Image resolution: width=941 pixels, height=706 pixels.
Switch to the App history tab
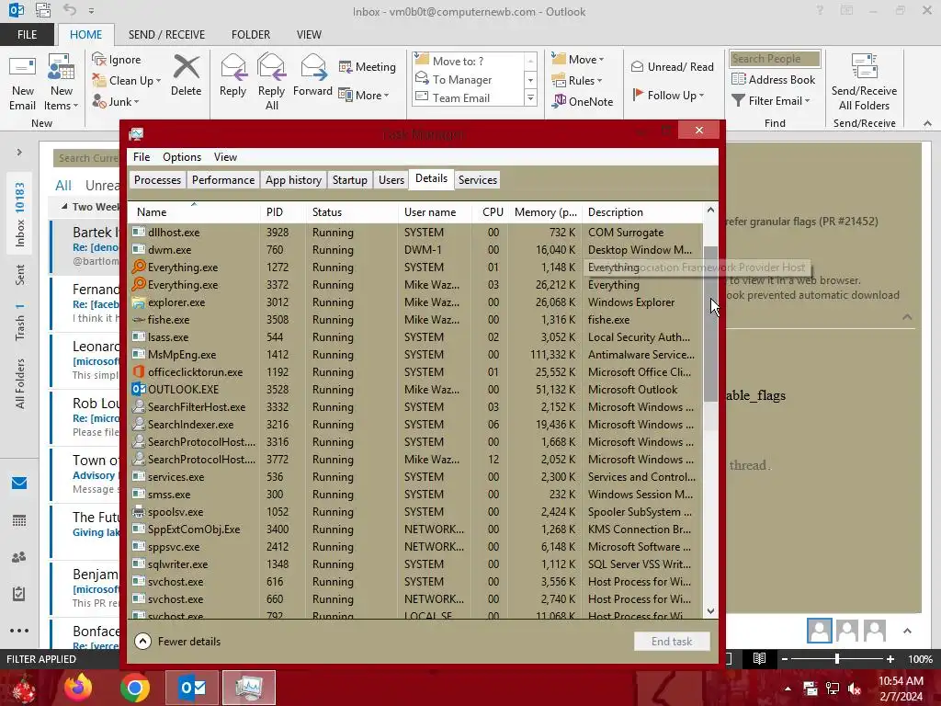tap(293, 179)
